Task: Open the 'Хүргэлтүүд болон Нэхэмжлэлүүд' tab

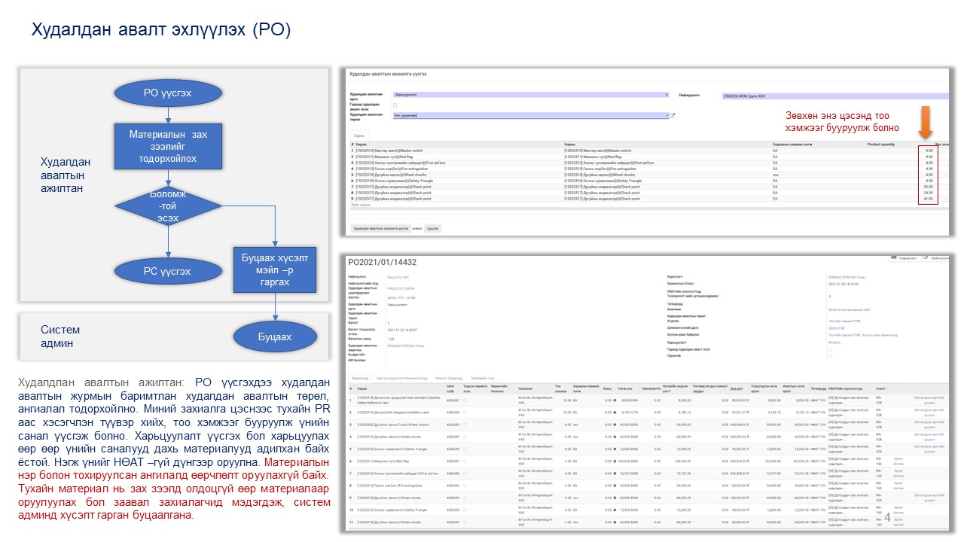Action: coord(401,379)
